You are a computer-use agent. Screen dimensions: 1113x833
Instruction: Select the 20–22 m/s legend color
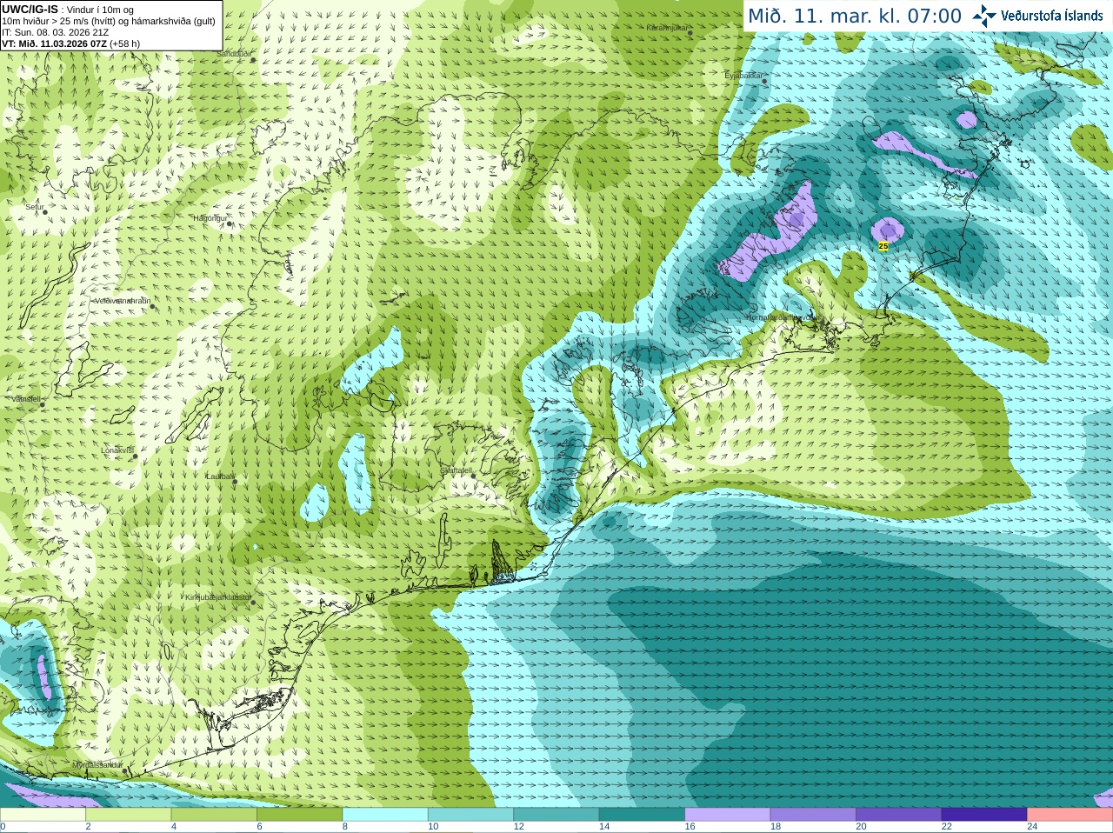pos(899,815)
